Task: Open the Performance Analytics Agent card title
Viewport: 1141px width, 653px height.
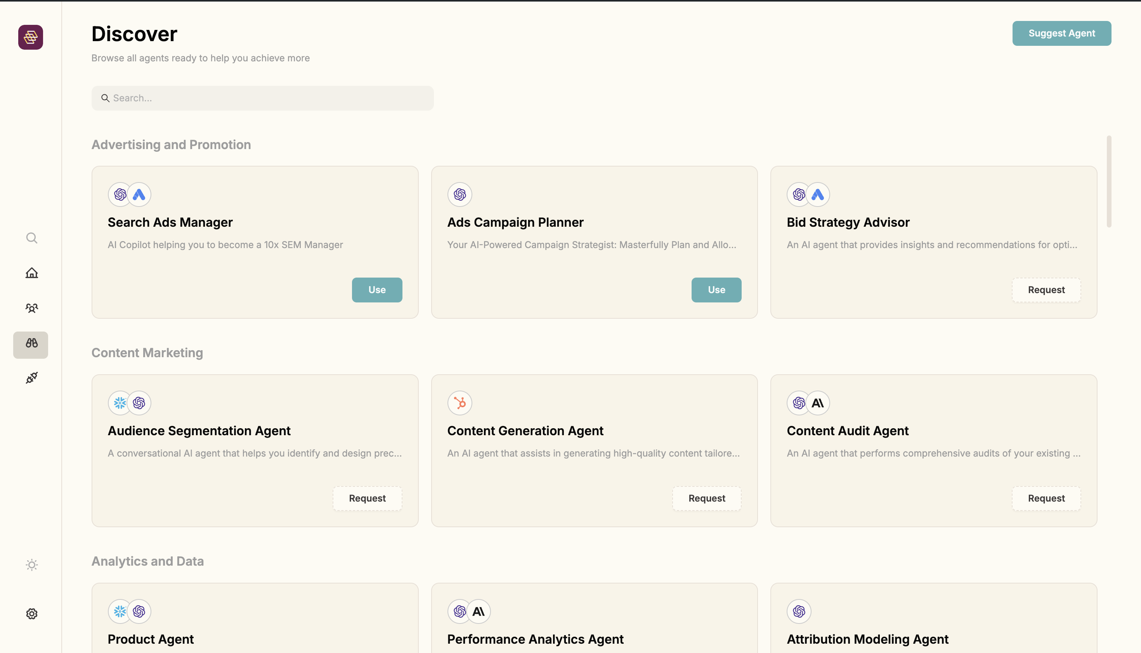Action: [535, 639]
